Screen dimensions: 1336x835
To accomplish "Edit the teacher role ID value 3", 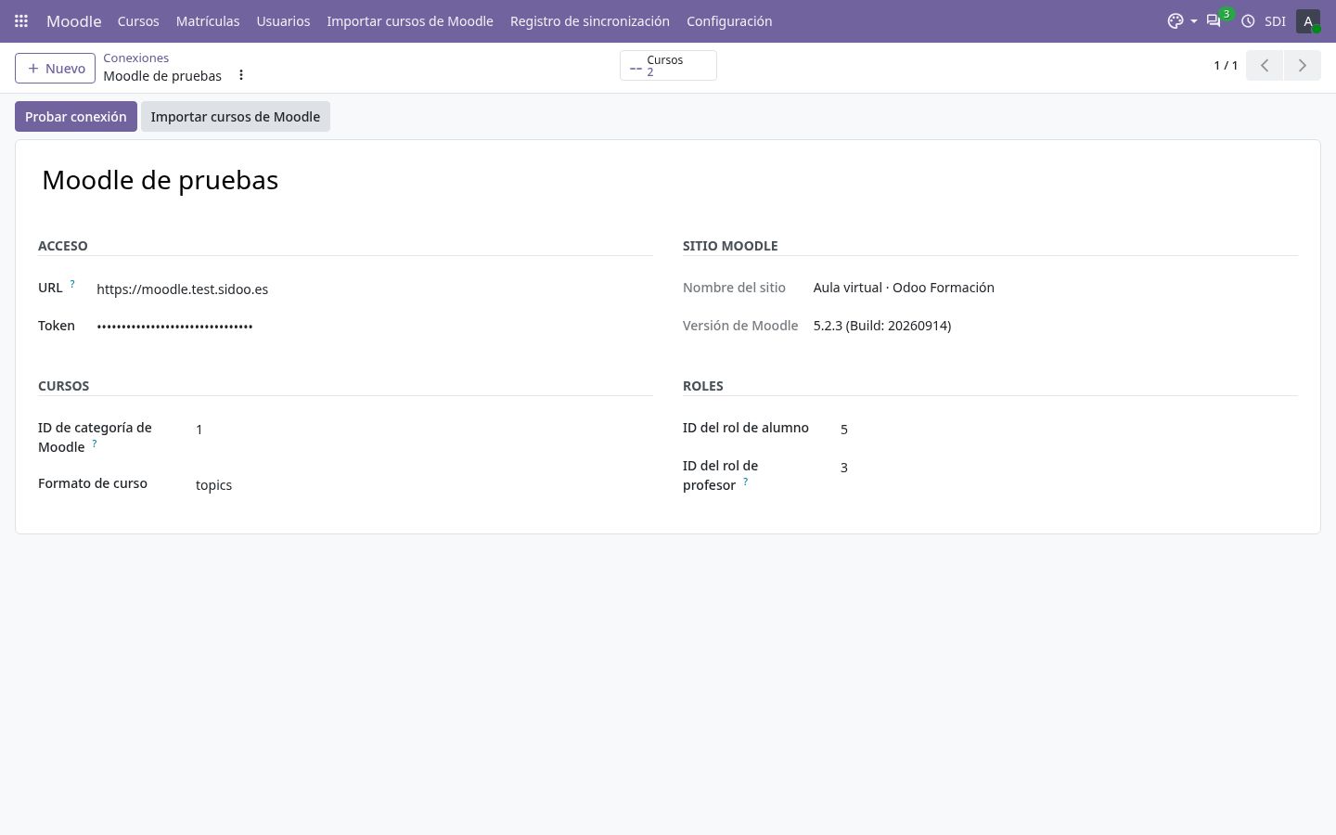I will 1069,467.
